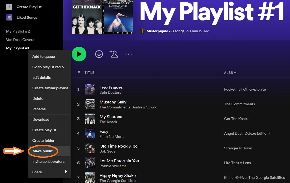Click the download circle icon below the title
This screenshot has height=183, width=290.
coord(99,54)
